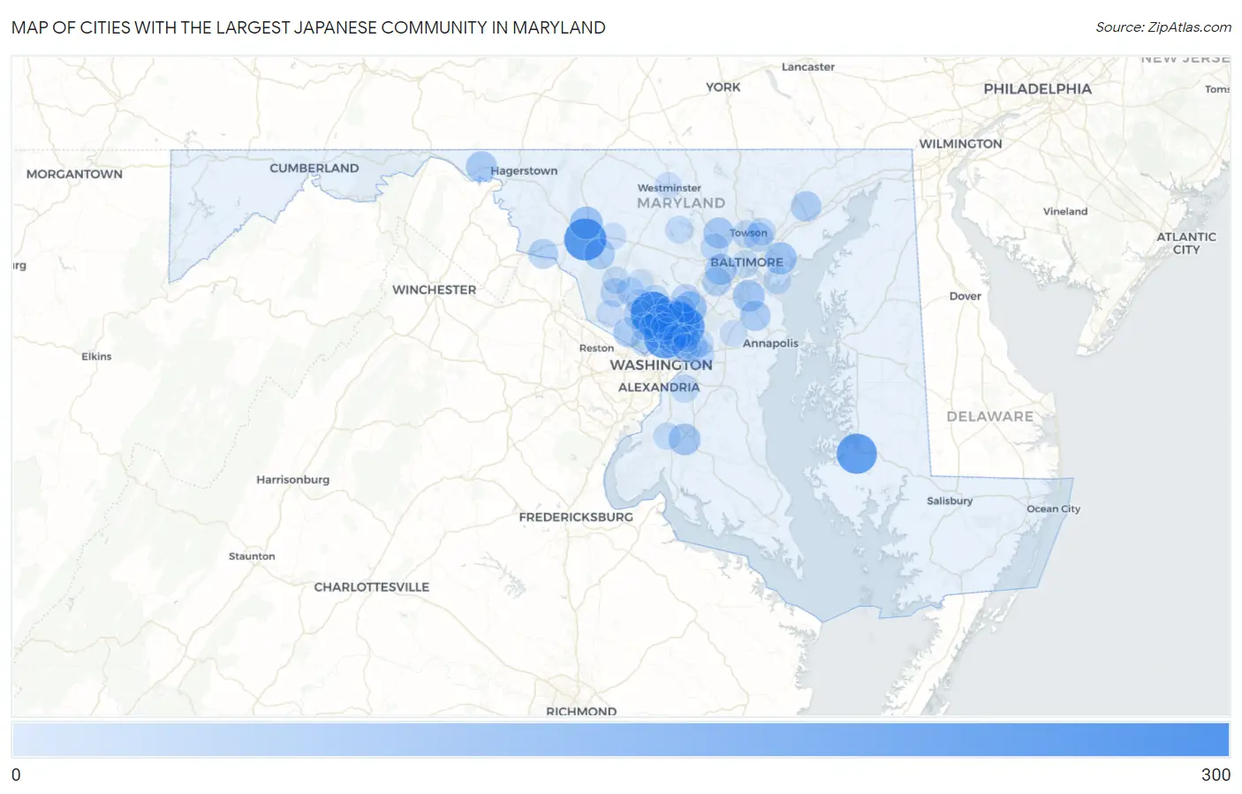Click the bubble next to Hagerstown label
The image size is (1242, 794).
[481, 166]
